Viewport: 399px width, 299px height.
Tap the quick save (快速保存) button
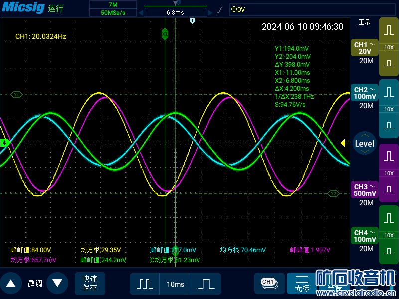[90, 283]
